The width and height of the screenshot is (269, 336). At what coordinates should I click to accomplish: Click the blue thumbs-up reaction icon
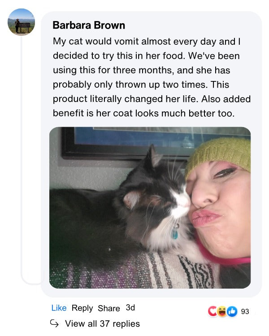[232, 311]
